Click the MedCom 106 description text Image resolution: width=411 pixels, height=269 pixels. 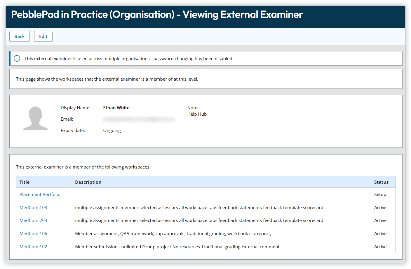173,234
